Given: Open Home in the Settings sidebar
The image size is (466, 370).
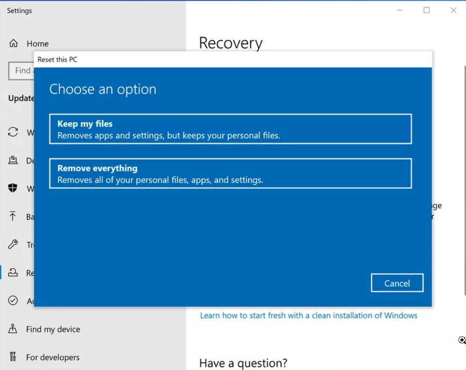Looking at the screenshot, I should point(37,44).
